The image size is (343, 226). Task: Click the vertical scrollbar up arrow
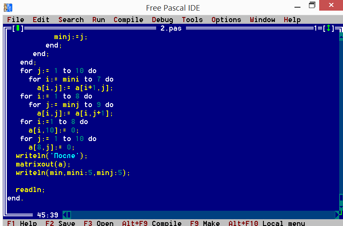341,37
